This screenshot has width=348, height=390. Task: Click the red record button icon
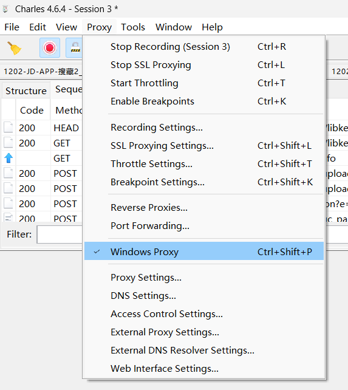pos(50,48)
